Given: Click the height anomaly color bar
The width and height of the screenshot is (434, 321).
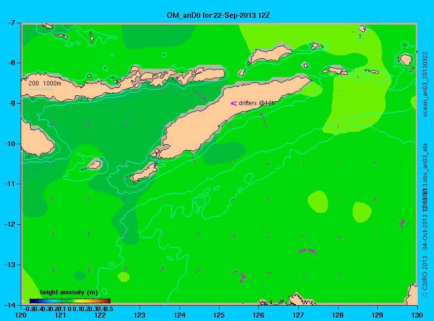Looking at the screenshot, I should pyautogui.click(x=70, y=301).
